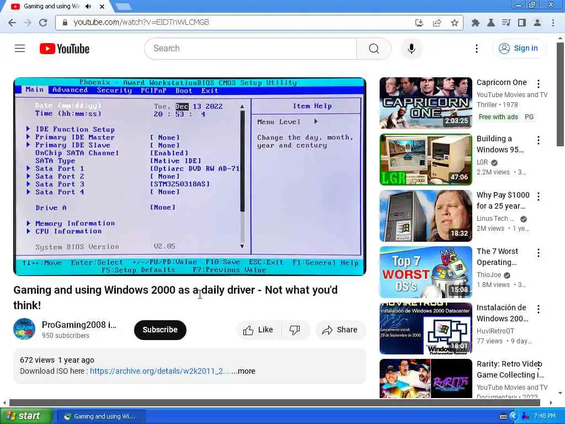Open the ProGaming2008 channel name
Screen dimensions: 565x424
[x=79, y=325]
